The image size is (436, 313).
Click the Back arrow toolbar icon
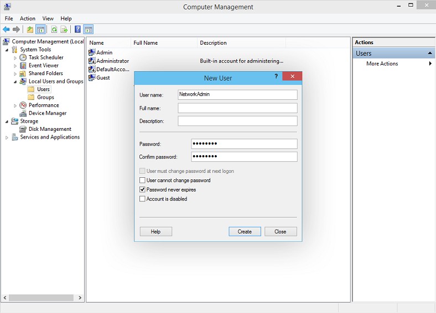coord(6,29)
